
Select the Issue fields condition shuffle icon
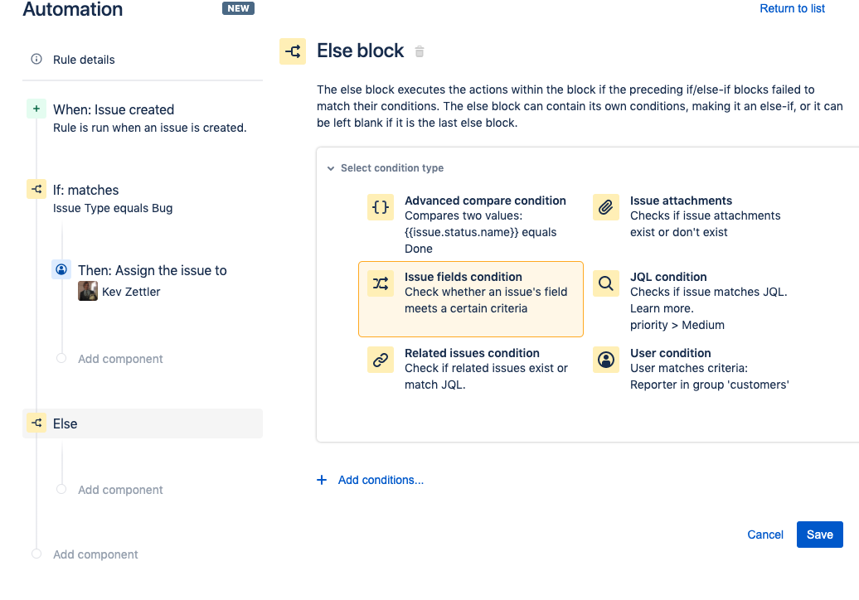pyautogui.click(x=380, y=283)
